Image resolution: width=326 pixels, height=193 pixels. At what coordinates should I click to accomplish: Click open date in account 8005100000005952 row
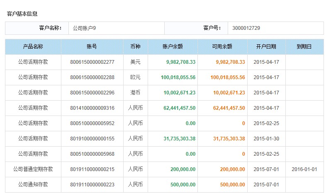click(x=266, y=123)
